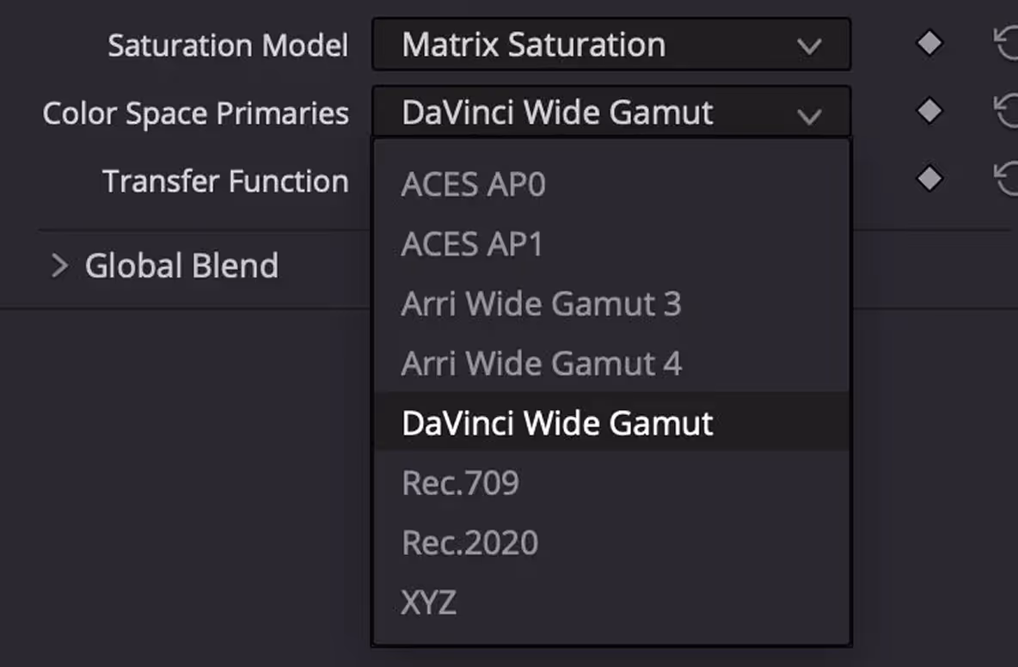This screenshot has height=667, width=1018.
Task: Toggle keyframe diamond for Transfer Function
Action: point(929,179)
